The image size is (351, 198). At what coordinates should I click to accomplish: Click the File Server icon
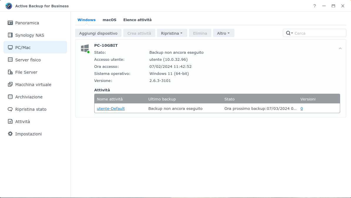[10, 72]
